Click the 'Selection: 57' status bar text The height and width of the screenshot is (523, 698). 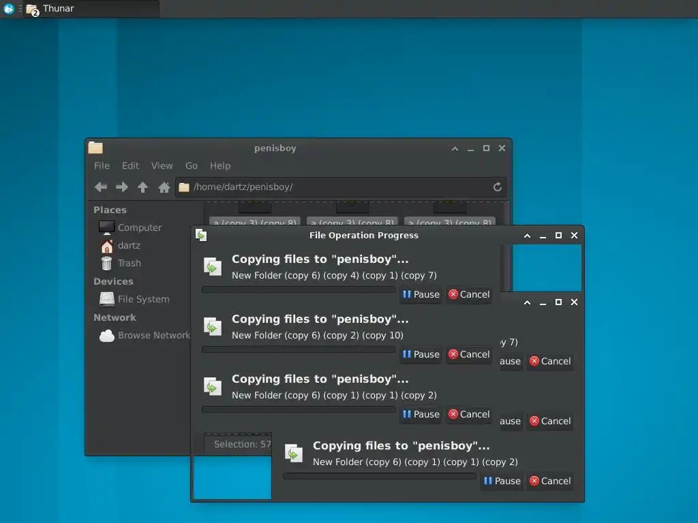(242, 444)
